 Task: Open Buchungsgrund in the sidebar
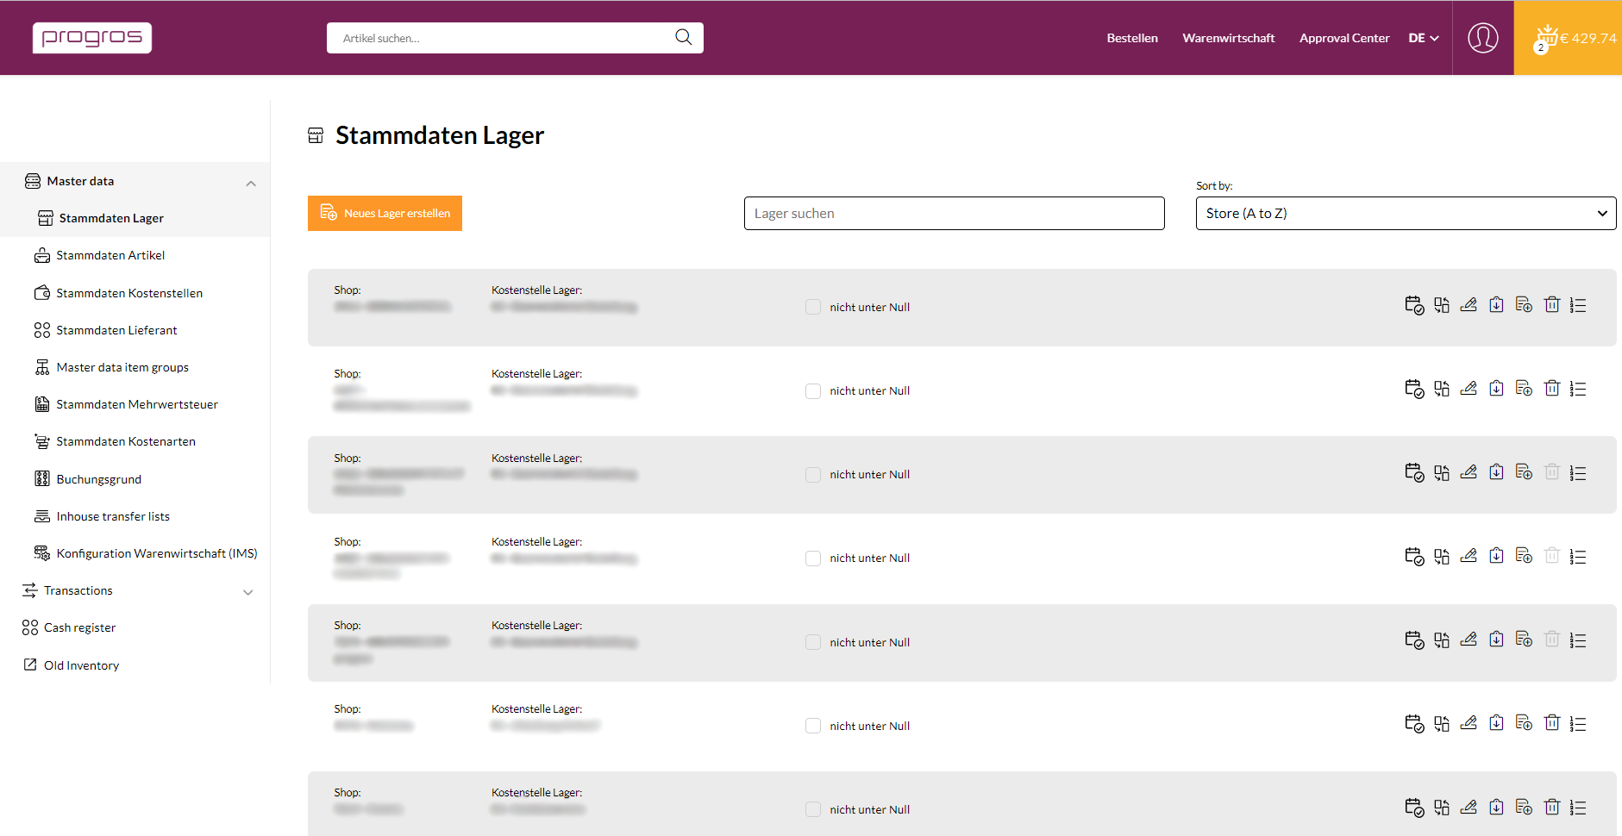pyautogui.click(x=98, y=479)
